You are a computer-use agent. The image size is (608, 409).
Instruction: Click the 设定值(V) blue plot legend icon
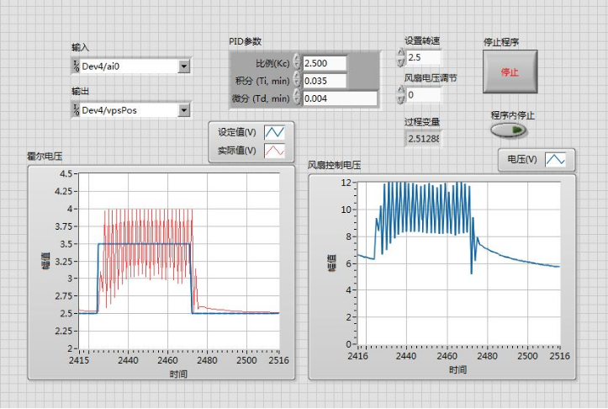click(x=275, y=132)
